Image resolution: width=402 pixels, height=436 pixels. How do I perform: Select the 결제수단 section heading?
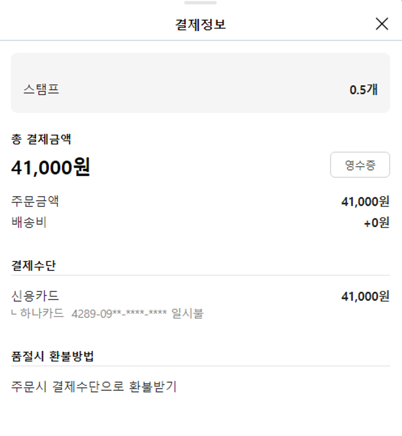point(33,265)
